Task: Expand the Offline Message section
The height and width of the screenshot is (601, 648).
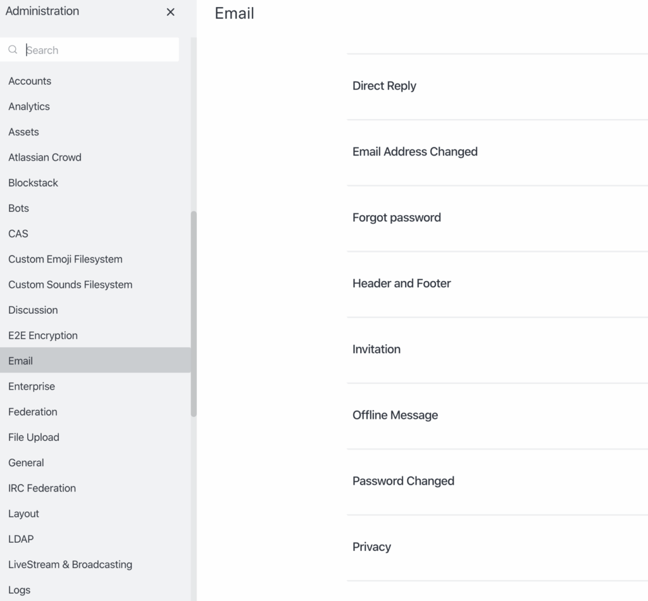Action: point(396,415)
